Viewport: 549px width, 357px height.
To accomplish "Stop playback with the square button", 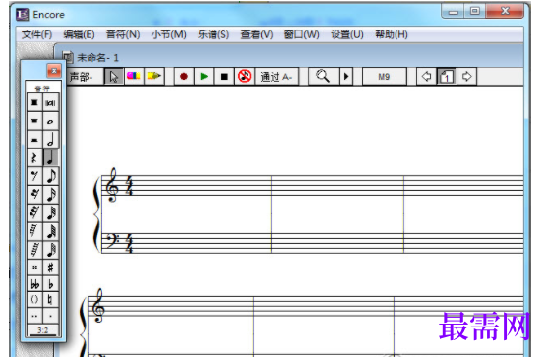I will [x=224, y=77].
